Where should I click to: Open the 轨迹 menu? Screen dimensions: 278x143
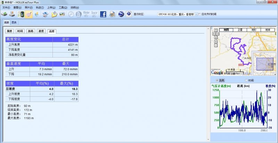tap(40, 7)
